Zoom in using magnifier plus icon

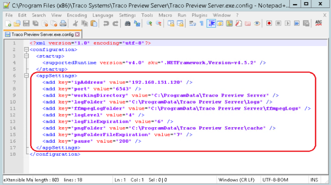pyautogui.click(x=149, y=23)
